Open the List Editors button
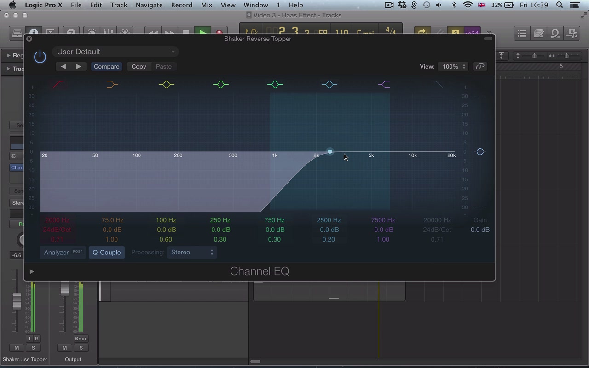Image resolution: width=589 pixels, height=368 pixels. point(522,33)
